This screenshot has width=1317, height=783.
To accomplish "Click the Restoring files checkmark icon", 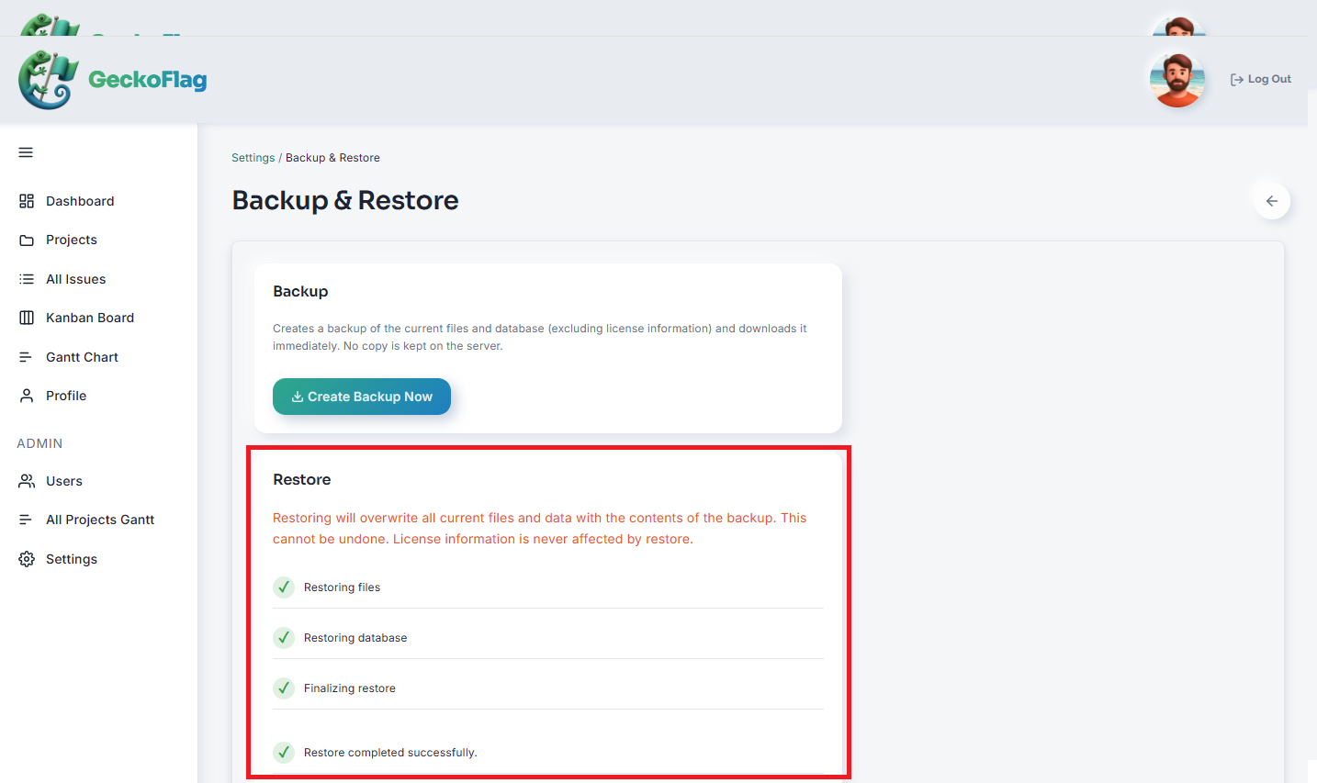I will point(284,587).
